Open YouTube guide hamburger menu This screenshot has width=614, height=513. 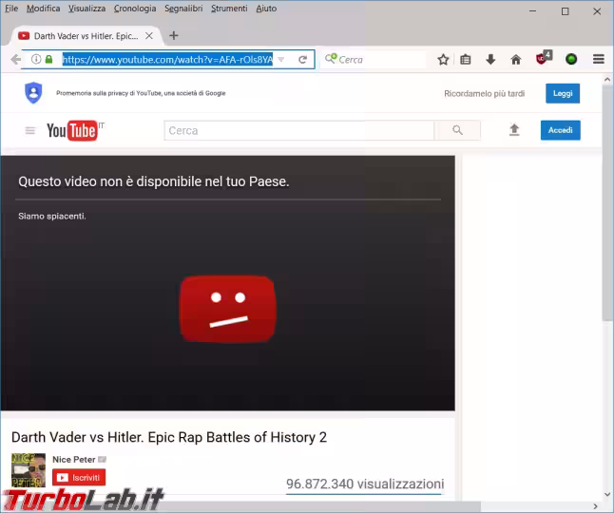(30, 130)
